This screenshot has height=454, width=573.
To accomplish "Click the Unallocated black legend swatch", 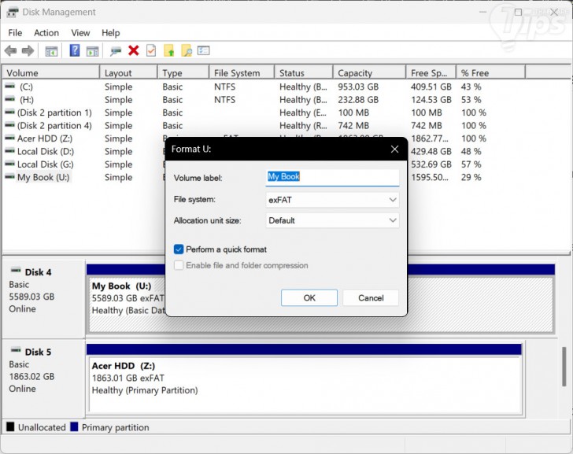I will (10, 426).
